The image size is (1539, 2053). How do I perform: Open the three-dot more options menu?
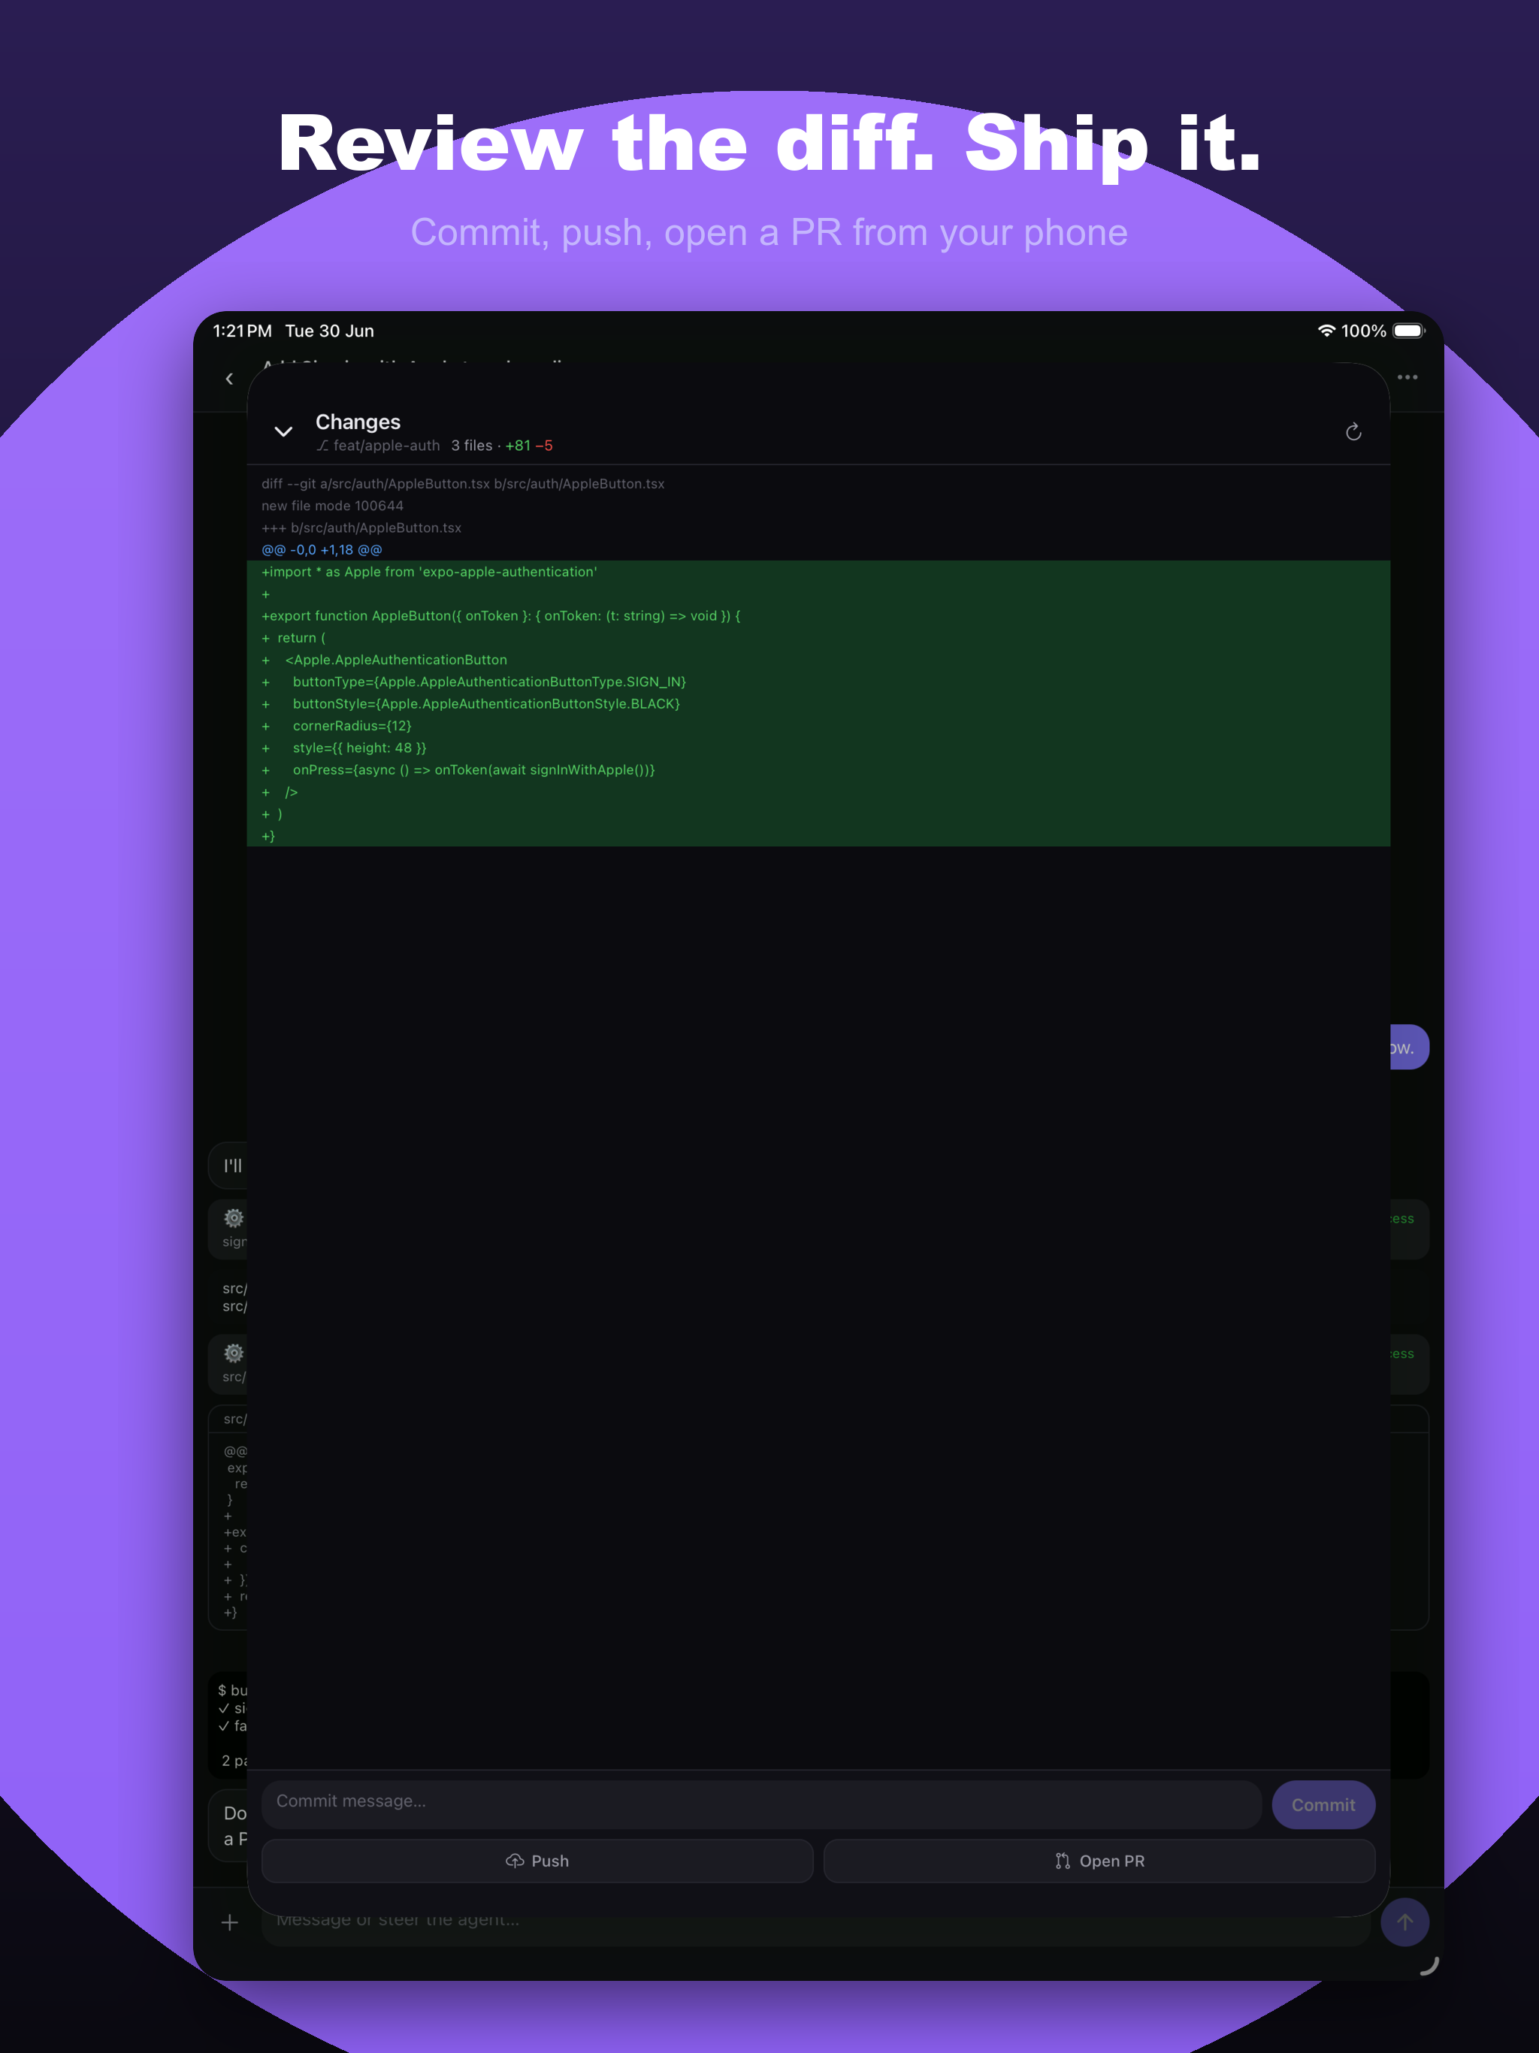coord(1407,376)
